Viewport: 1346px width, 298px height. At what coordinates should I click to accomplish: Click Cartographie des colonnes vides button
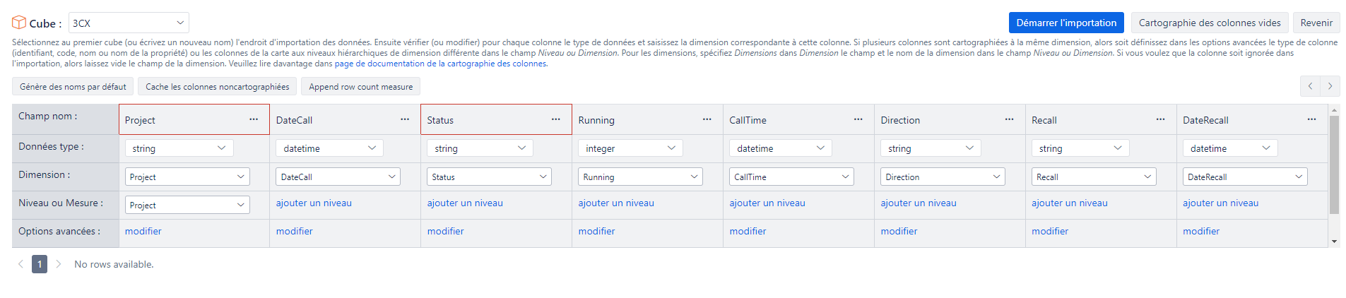click(1210, 23)
